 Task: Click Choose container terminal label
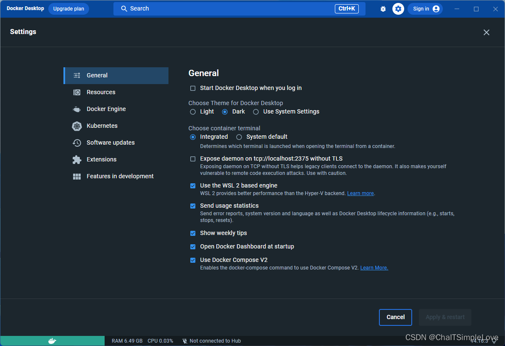click(x=224, y=128)
